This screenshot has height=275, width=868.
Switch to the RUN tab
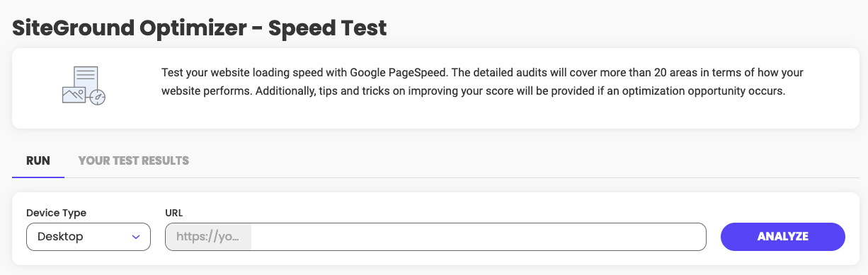click(x=38, y=160)
